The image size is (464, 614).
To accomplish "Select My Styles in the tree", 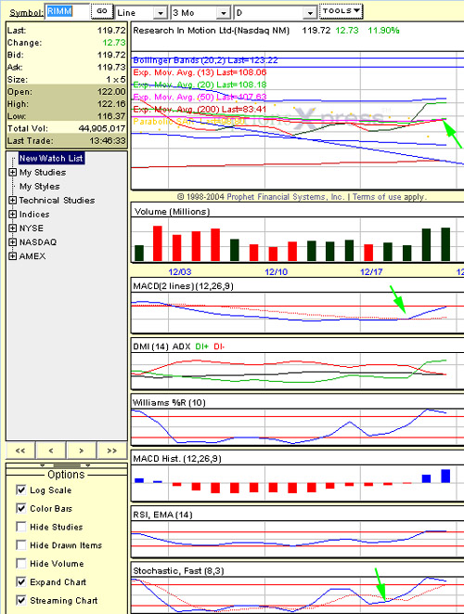I will (x=40, y=187).
